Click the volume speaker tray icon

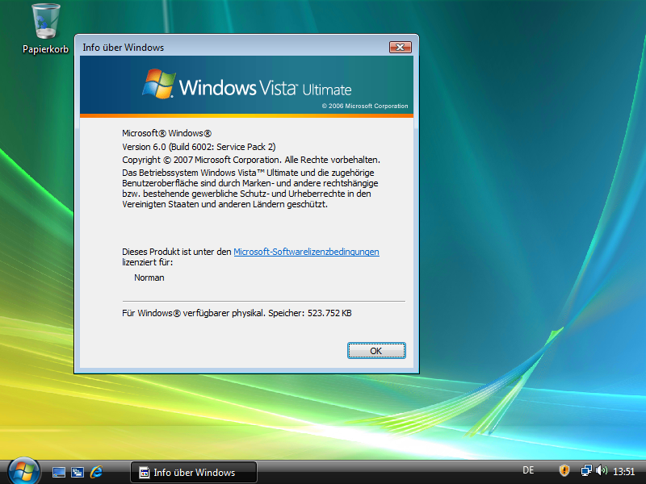[x=601, y=471]
